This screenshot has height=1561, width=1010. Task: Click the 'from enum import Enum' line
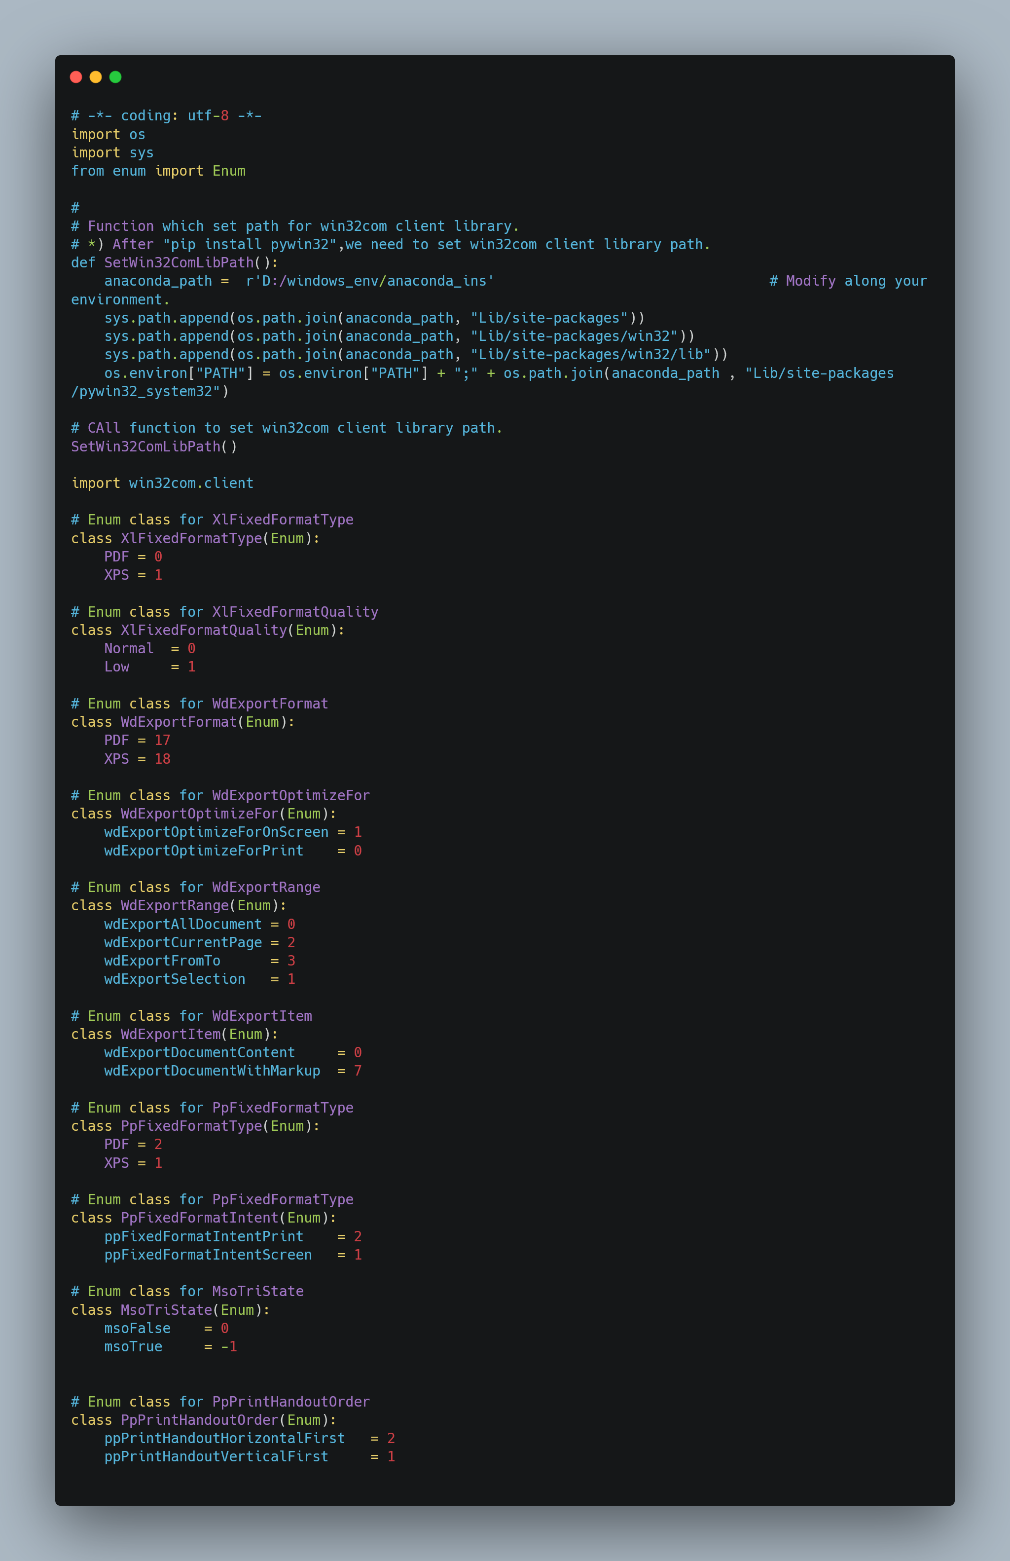point(158,171)
